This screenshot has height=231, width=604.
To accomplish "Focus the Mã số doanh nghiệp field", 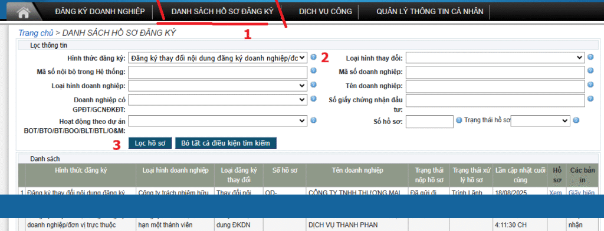I will pyautogui.click(x=495, y=72).
